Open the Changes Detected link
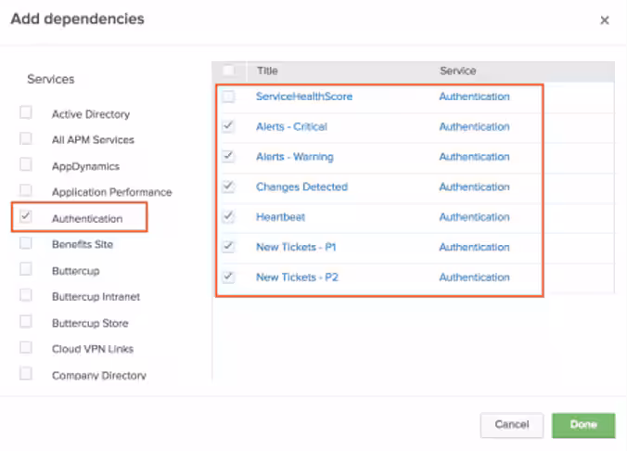This screenshot has width=627, height=451. point(301,187)
